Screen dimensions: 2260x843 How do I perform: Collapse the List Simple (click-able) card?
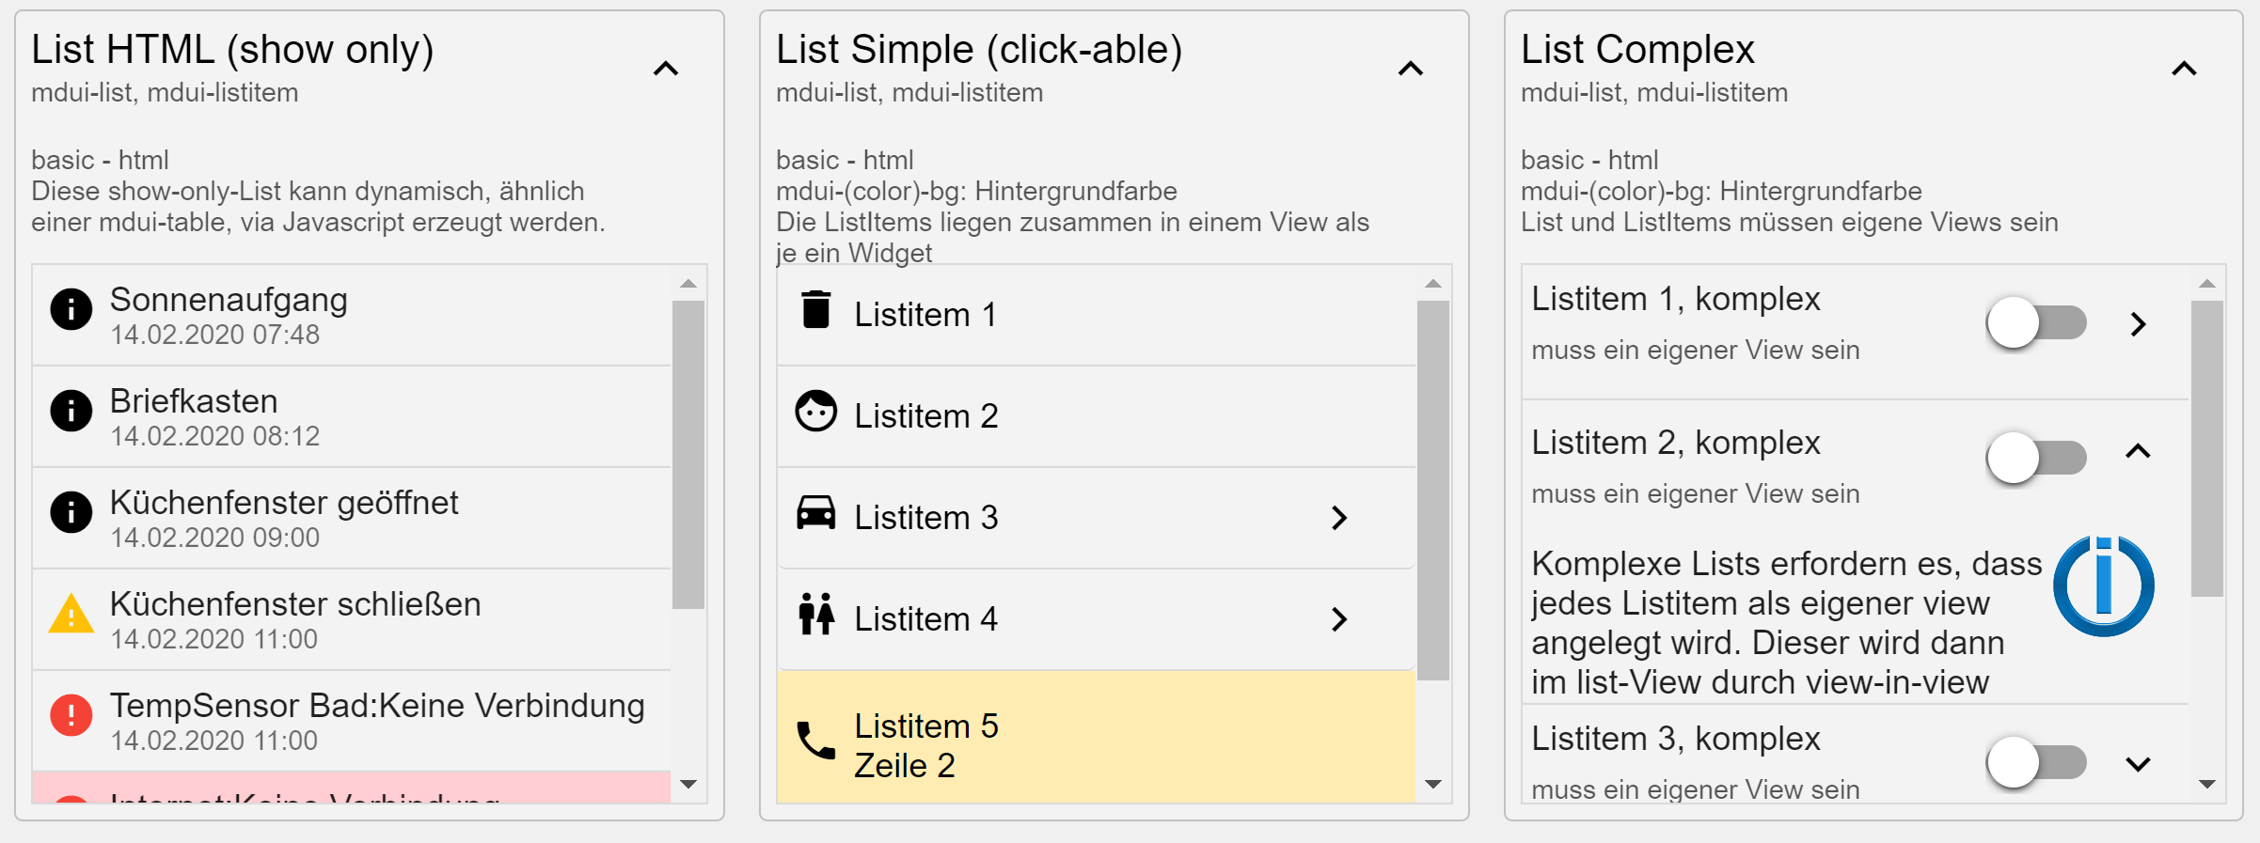[1411, 69]
